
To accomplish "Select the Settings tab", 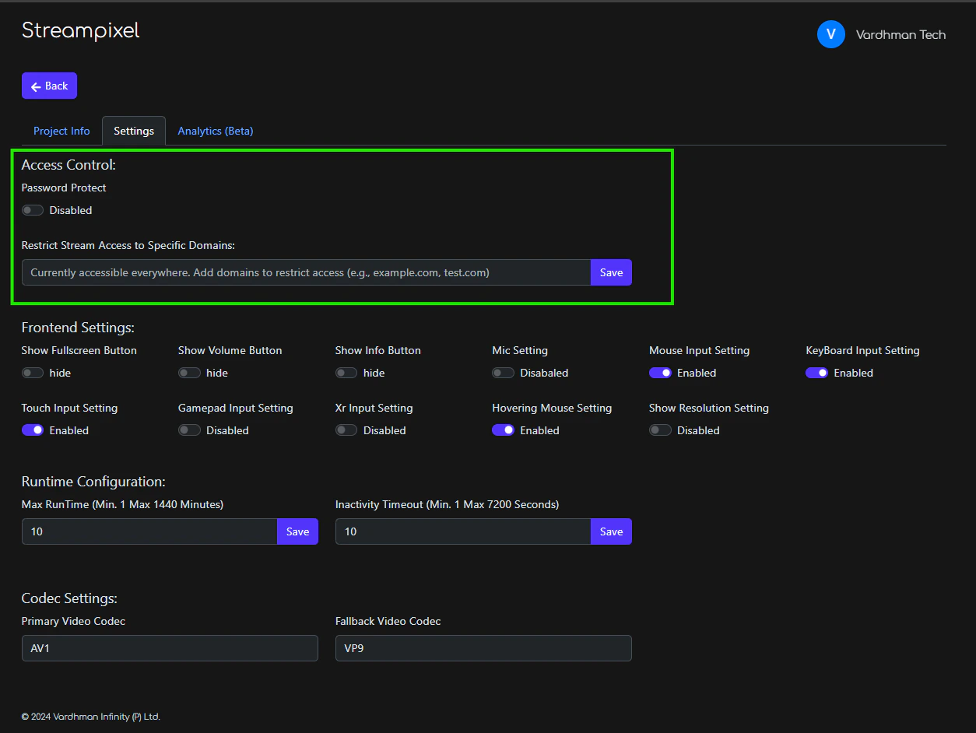I will (134, 131).
